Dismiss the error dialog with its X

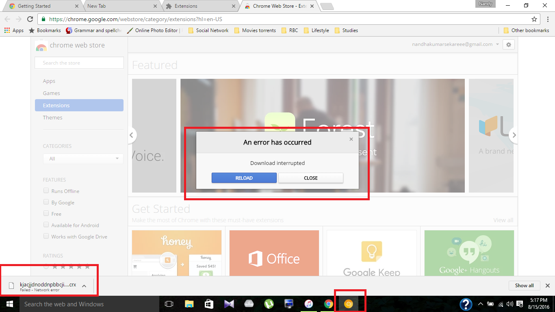tap(351, 139)
